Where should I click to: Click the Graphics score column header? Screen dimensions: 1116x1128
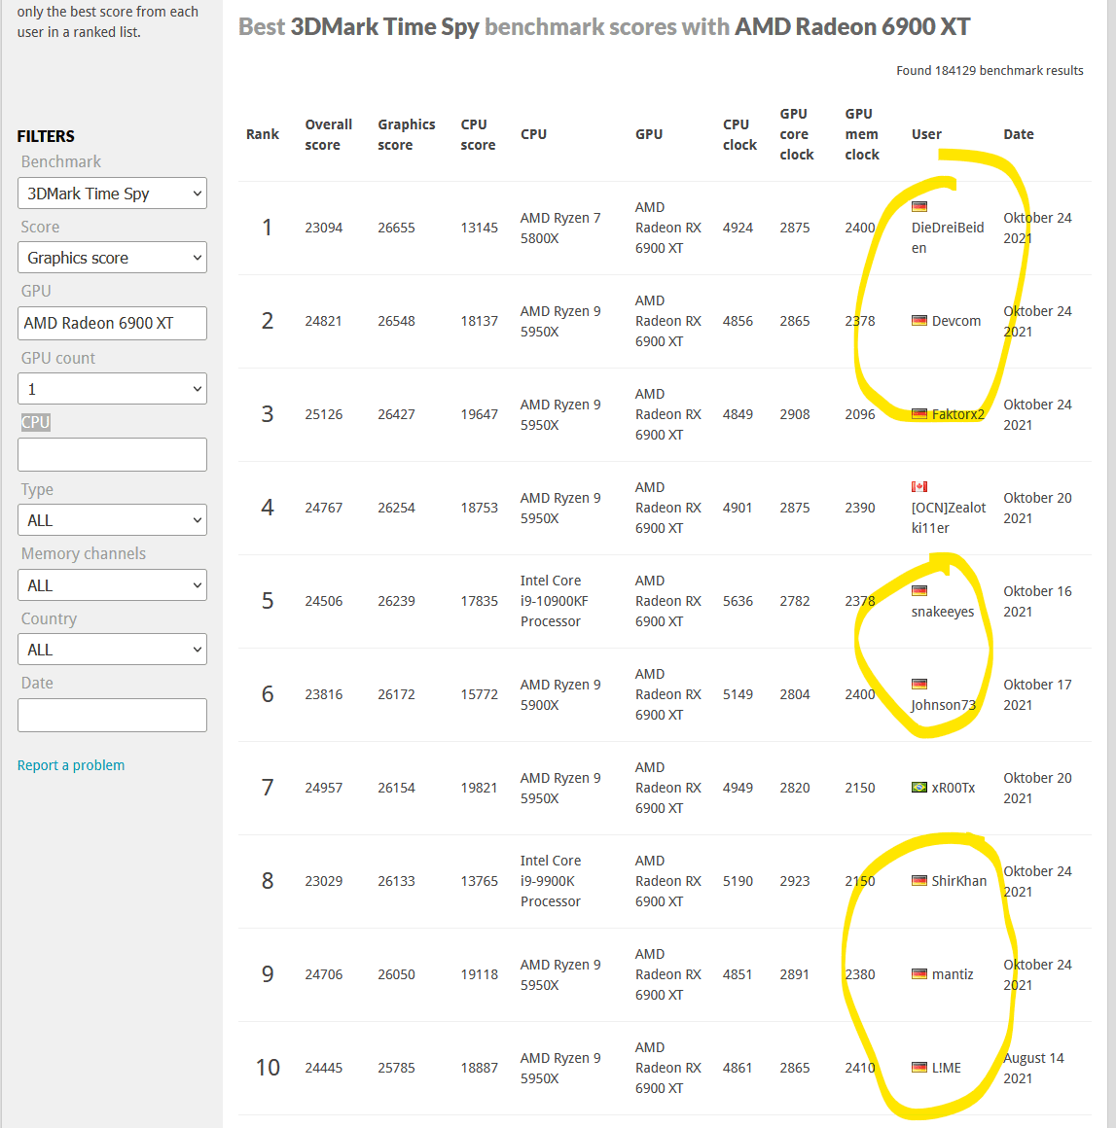pos(406,134)
